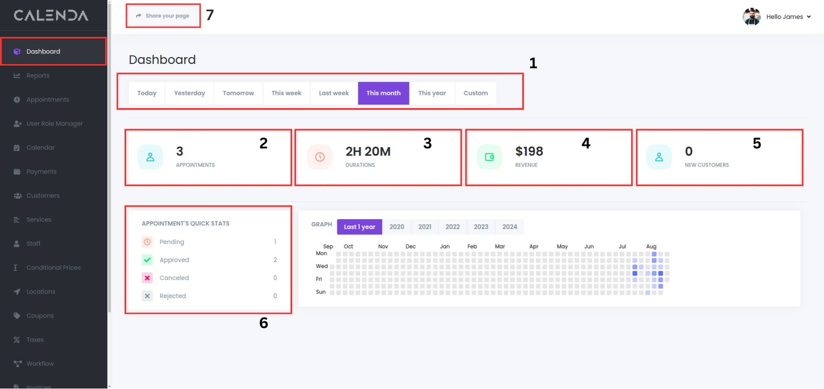Screen dimensions: 824x389
Task: Select the Today filter tab
Action: 147,93
